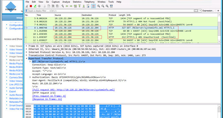223x118 pixels.
Task: Collapse the Hypertext Transfer Protocol node
Action: (27, 59)
